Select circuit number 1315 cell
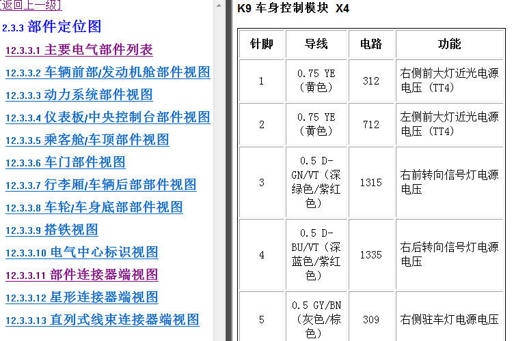This screenshot has width=514, height=341. 371,182
